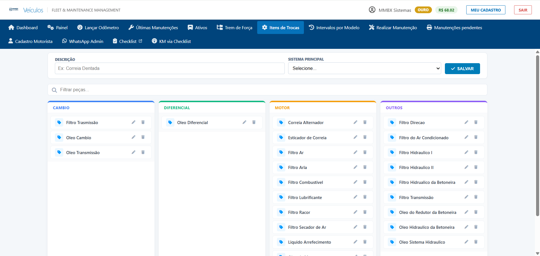Open the Sistema Principal dropdown
Viewport: 540px width, 256px height.
364,68
